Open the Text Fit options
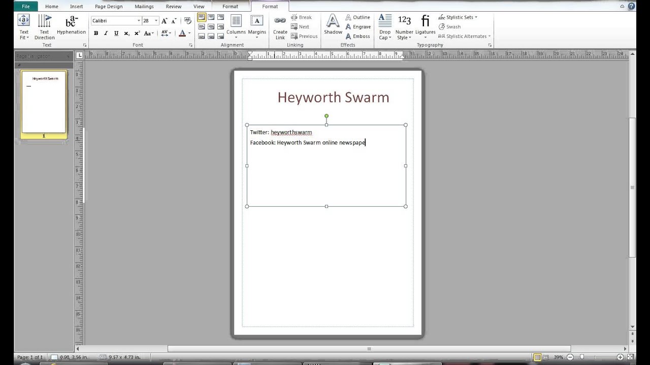This screenshot has height=365, width=650. pos(24,27)
